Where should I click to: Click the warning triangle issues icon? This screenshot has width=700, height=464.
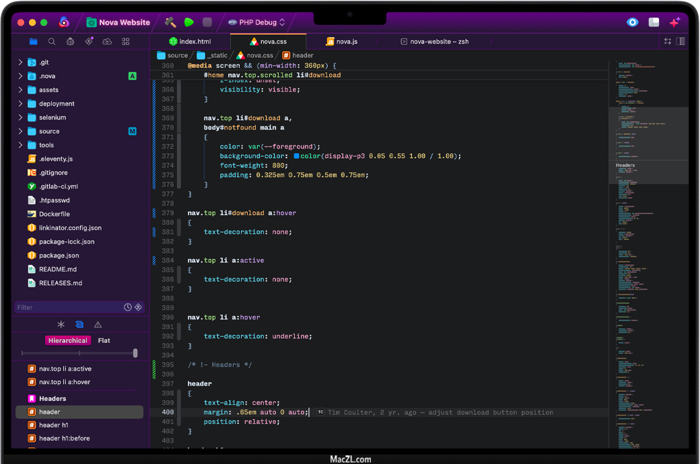[98, 324]
